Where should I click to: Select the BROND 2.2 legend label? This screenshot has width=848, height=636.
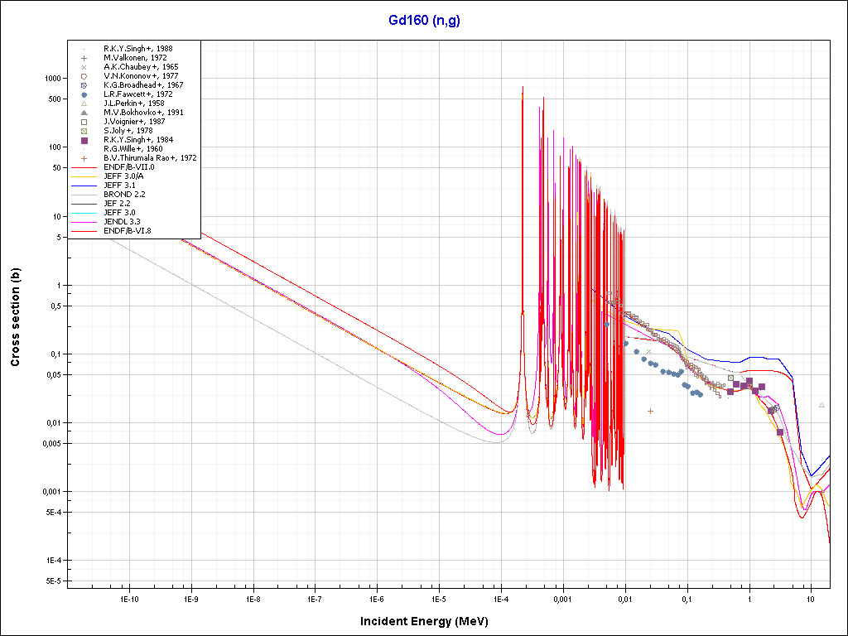(x=124, y=195)
